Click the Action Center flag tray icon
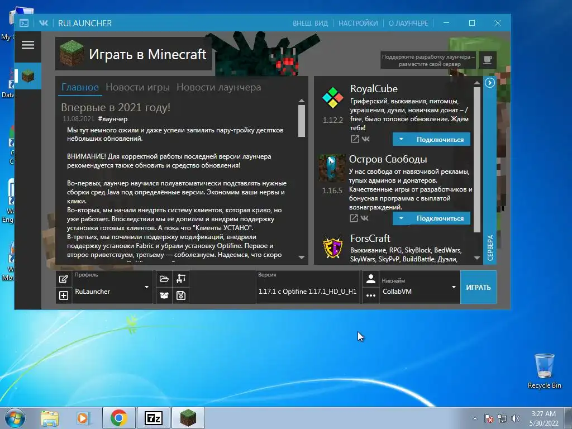Viewport: 572px width, 429px height. click(x=488, y=418)
